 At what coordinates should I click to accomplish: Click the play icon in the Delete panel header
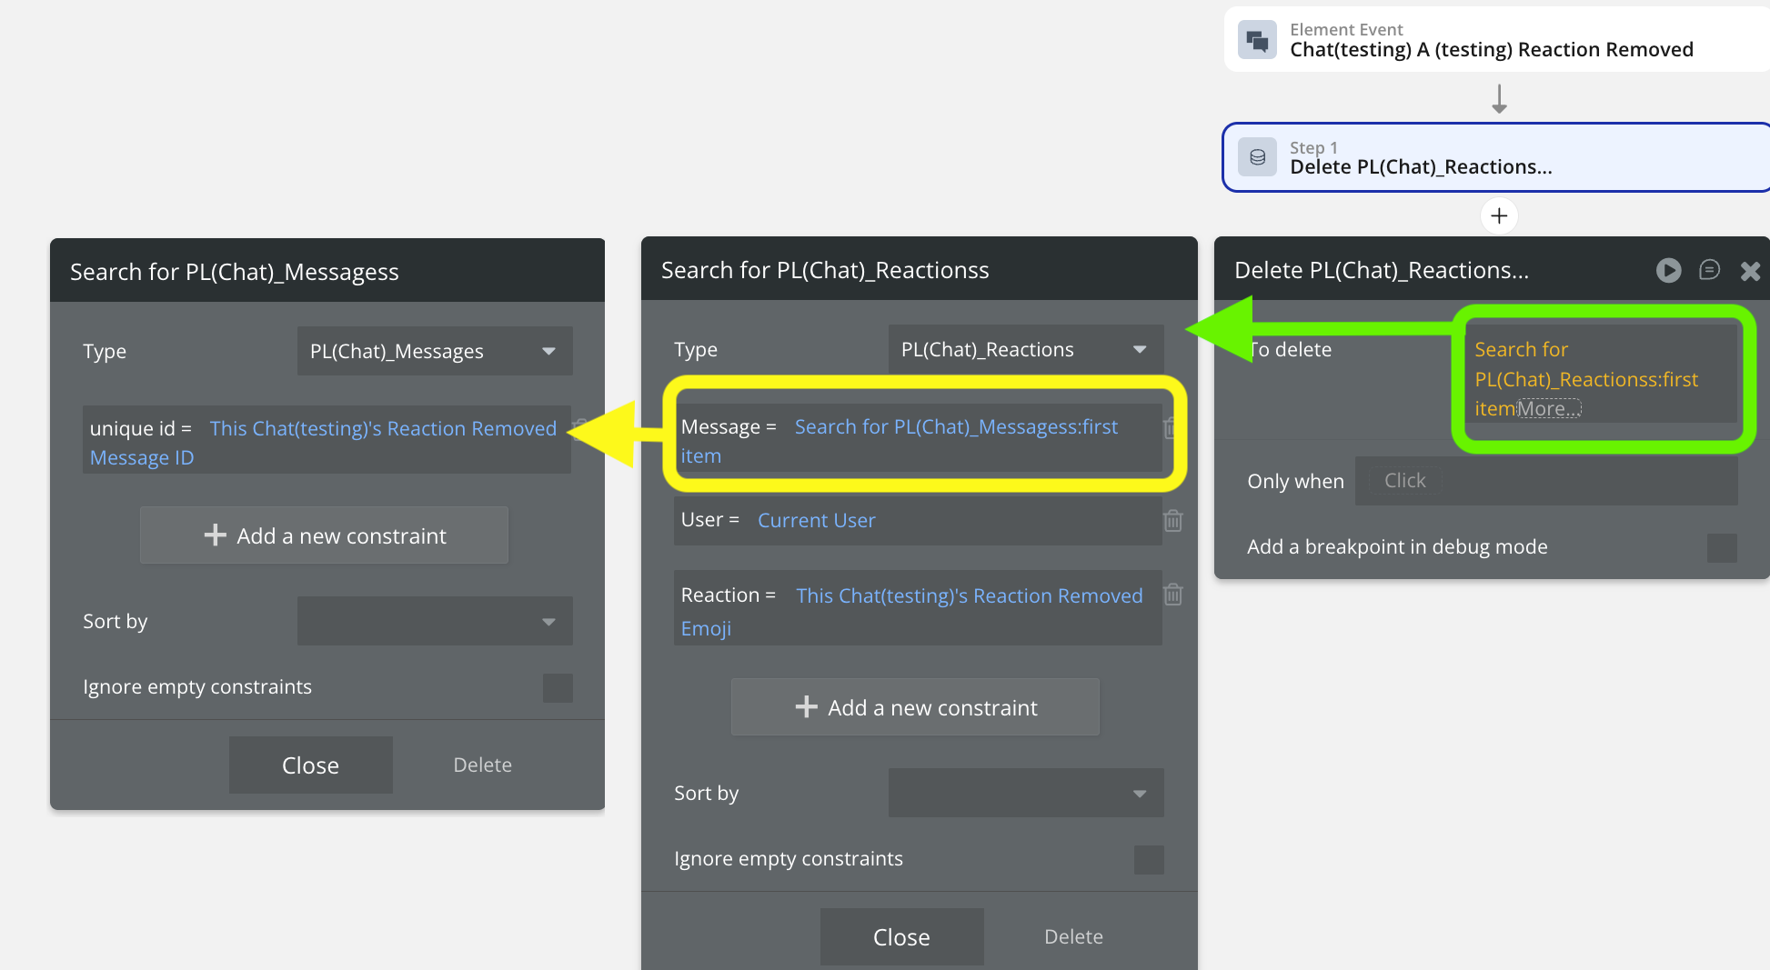[x=1668, y=270]
